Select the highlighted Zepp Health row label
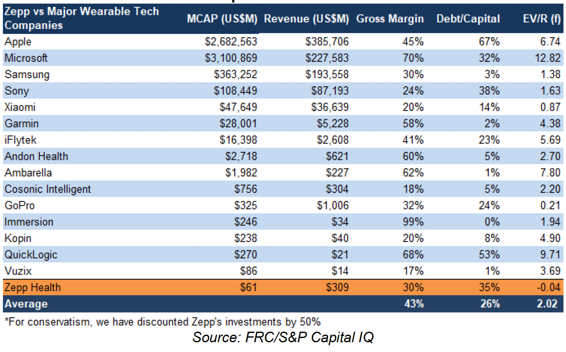 33,288
